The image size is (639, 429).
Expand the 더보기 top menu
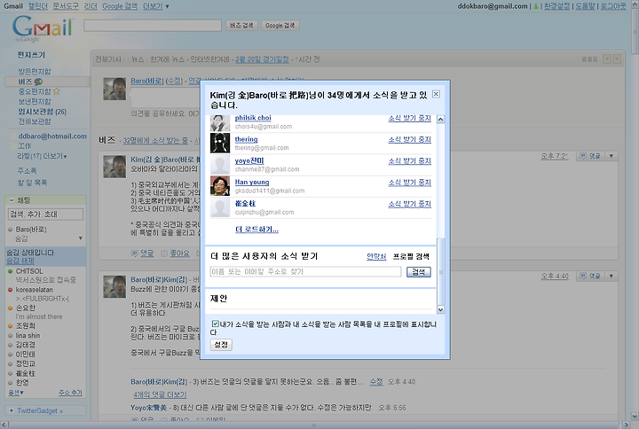point(155,6)
